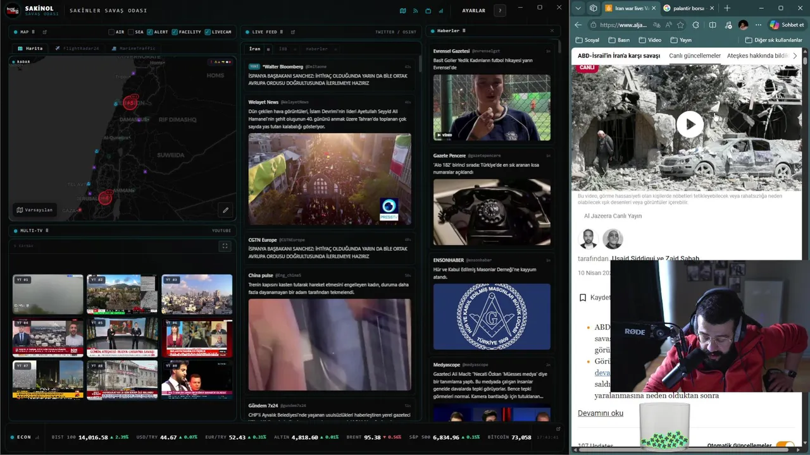This screenshot has height=455, width=810.
Task: Go back in the browser
Action: pos(578,25)
